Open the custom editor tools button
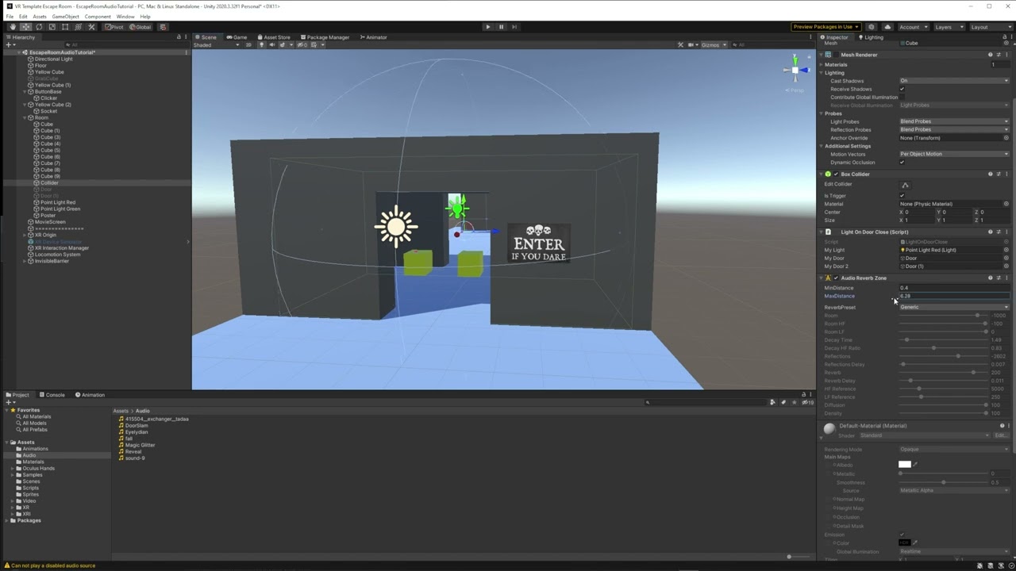The image size is (1016, 571). click(91, 27)
